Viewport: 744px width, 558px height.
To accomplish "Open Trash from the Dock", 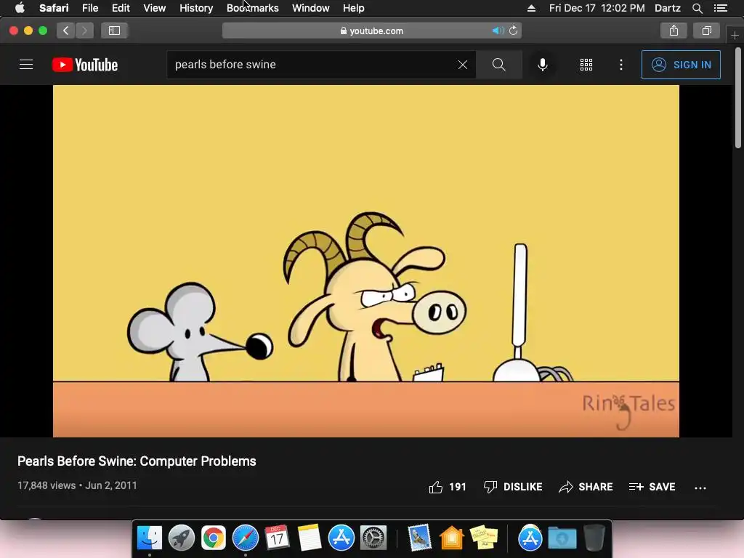I will click(x=594, y=538).
